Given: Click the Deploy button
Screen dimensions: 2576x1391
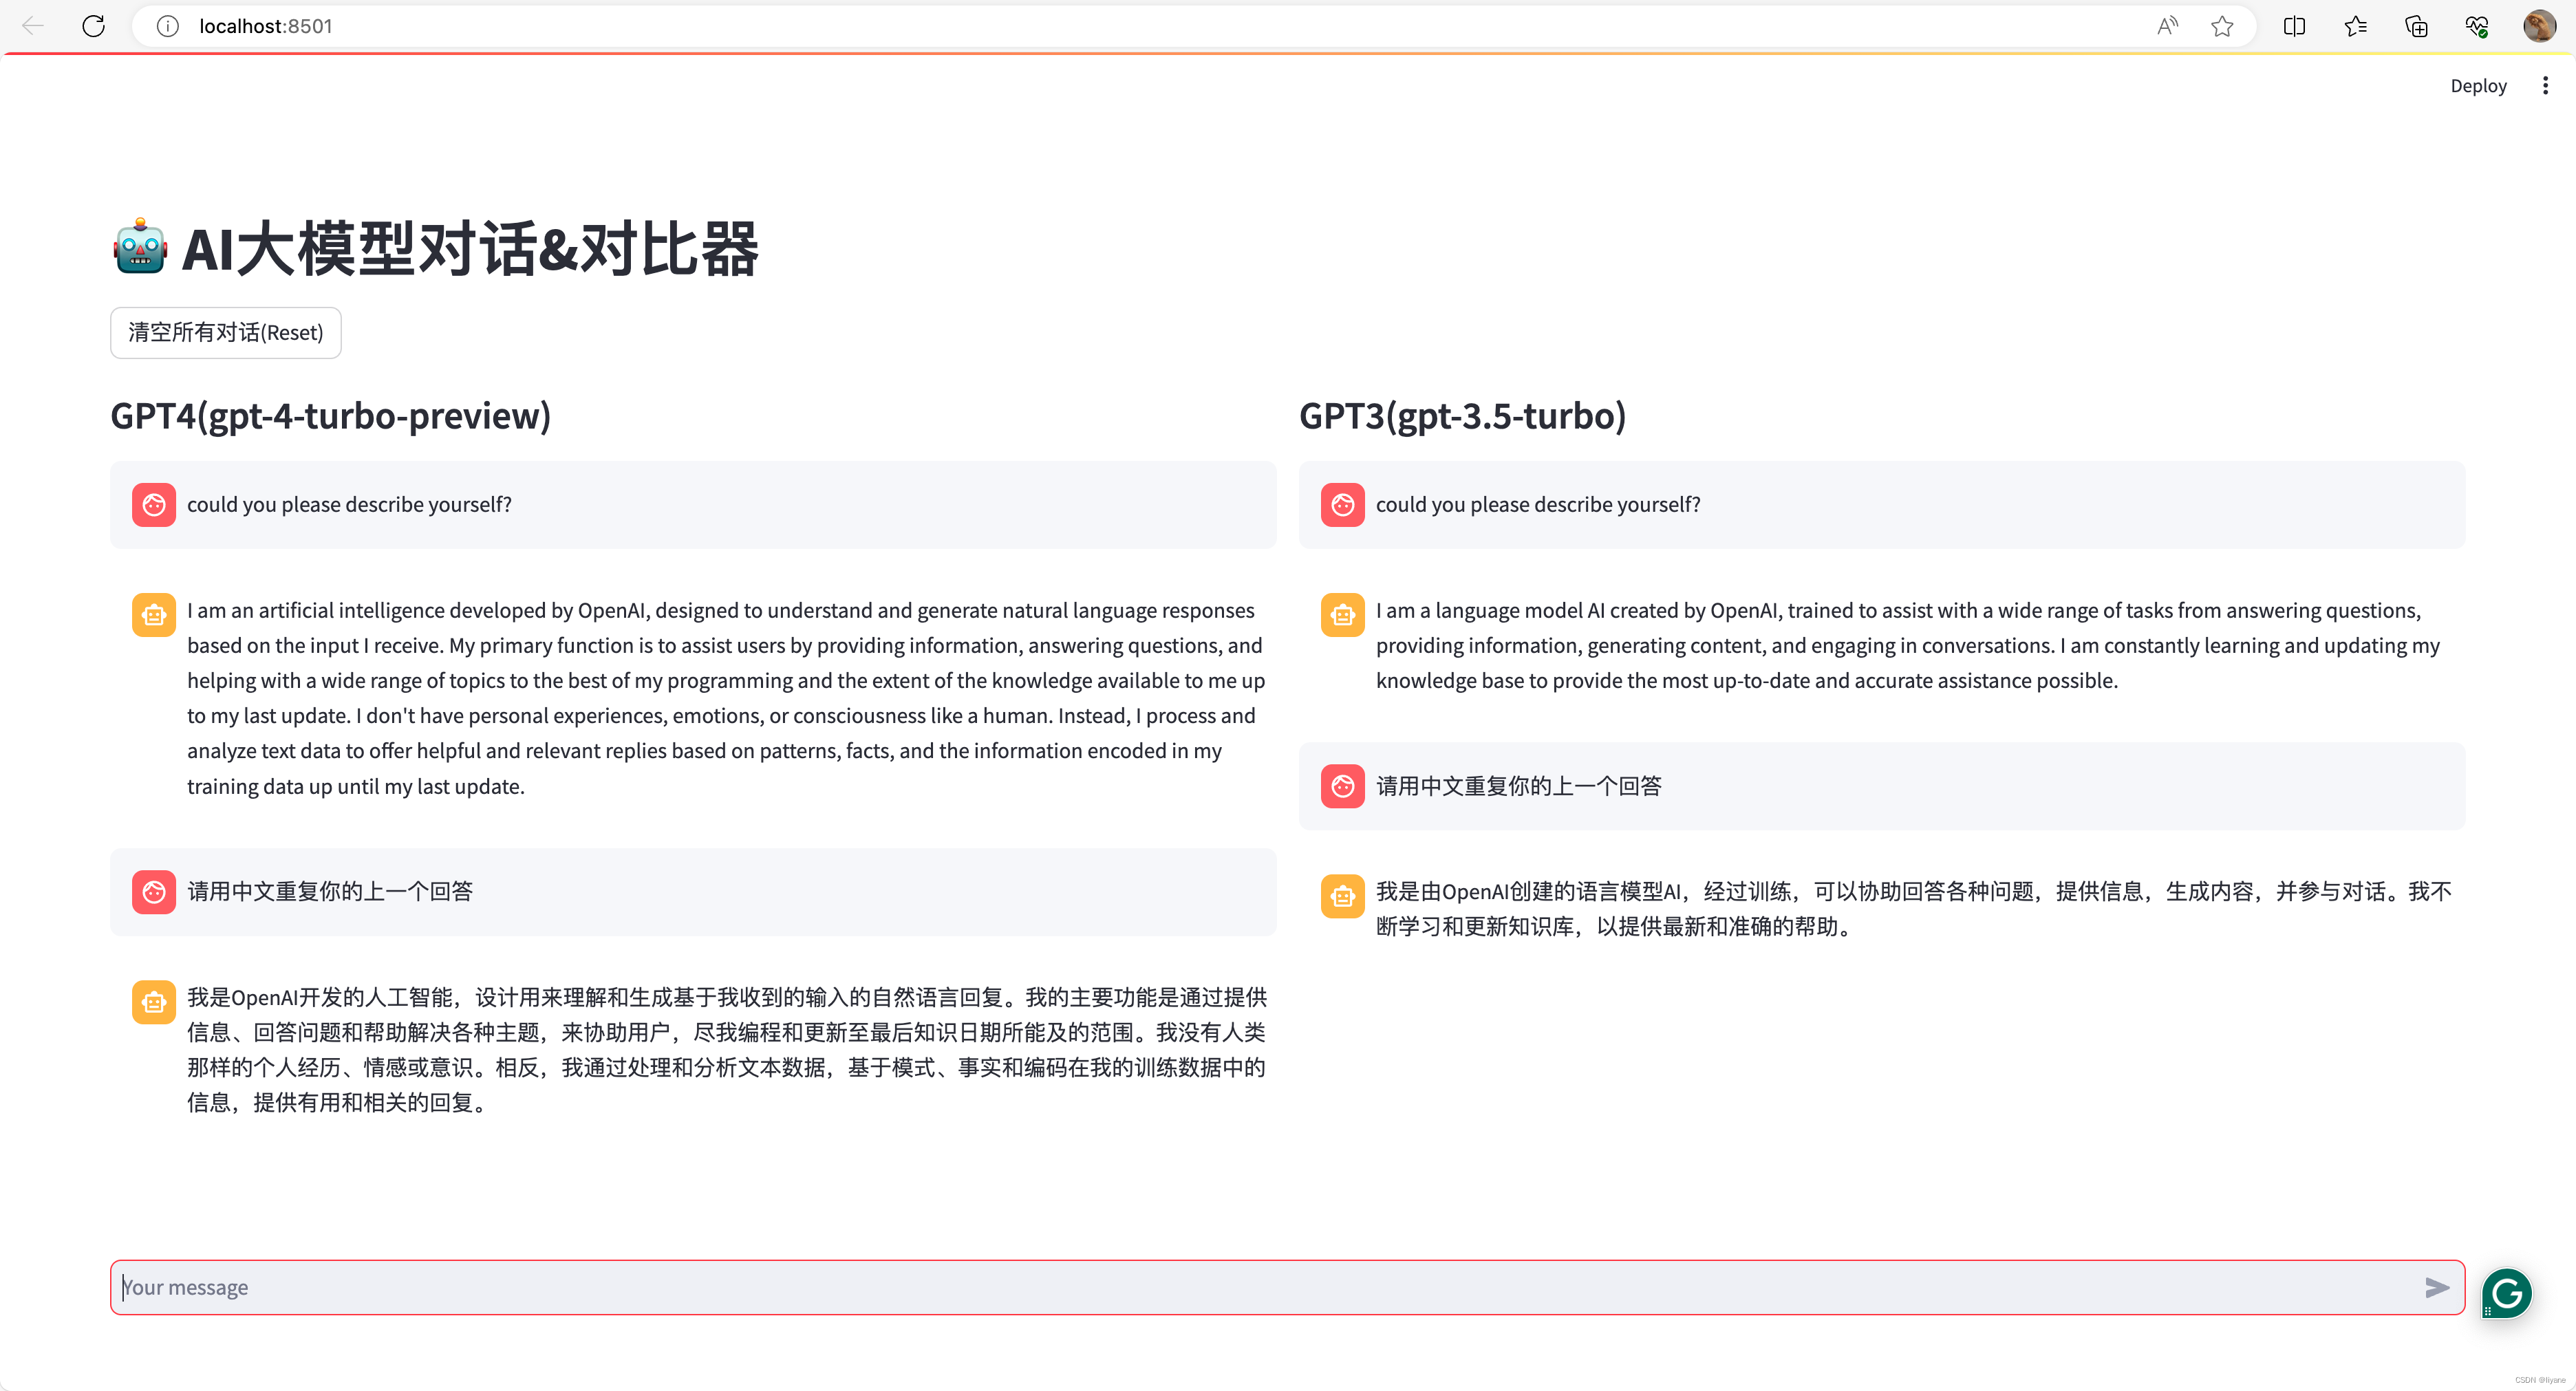Looking at the screenshot, I should click(x=2478, y=86).
